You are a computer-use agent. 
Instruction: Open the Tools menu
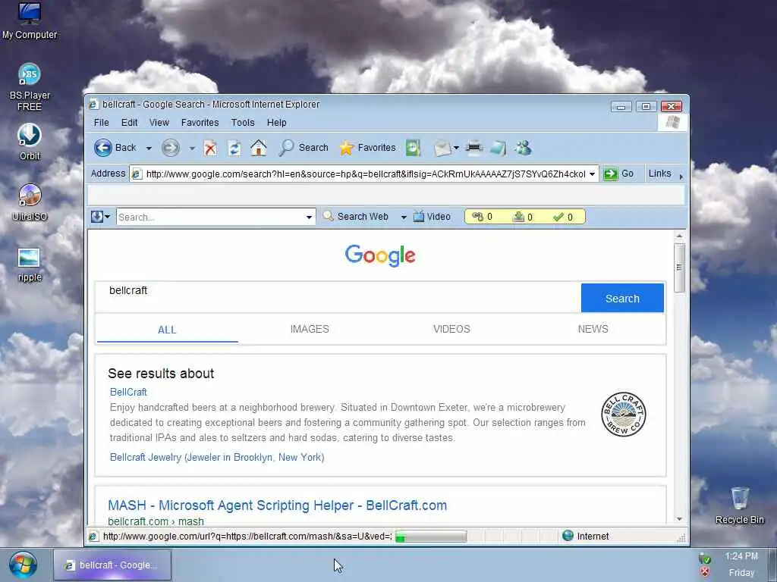242,122
